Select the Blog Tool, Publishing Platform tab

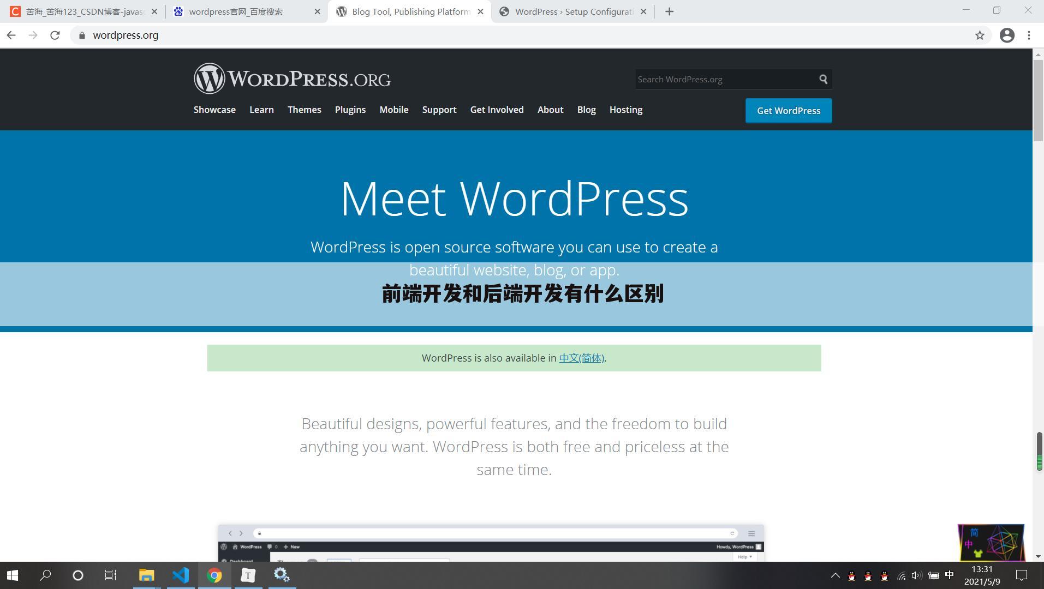coord(409,11)
